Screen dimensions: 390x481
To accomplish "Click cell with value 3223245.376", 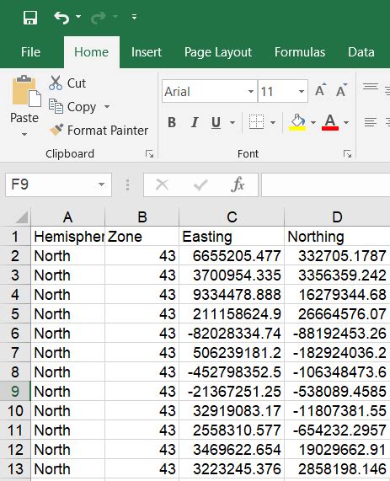I will click(232, 468).
